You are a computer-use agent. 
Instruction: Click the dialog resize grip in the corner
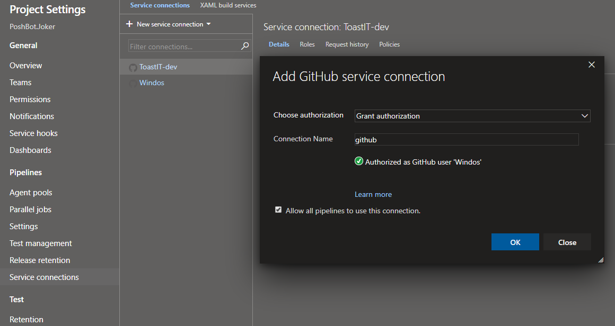(x=601, y=260)
